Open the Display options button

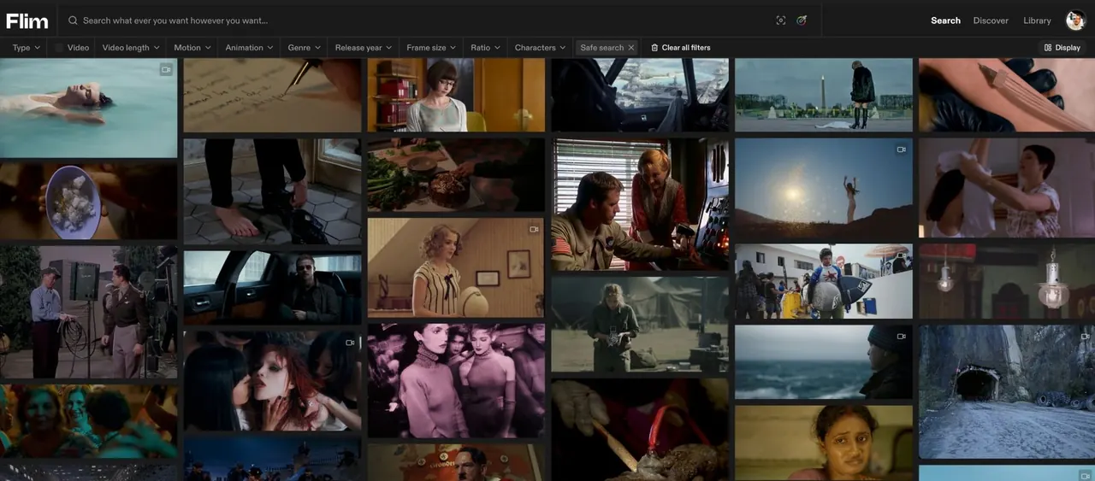coord(1062,48)
